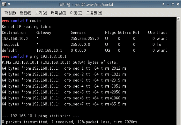181x125 pixels.
Task: Click gateway 192.168.10.1 in default route
Action: point(49,51)
